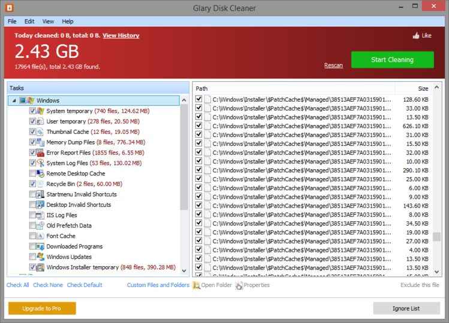The height and width of the screenshot is (323, 449).
Task: Check the Font Cache checkbox
Action: (32, 236)
